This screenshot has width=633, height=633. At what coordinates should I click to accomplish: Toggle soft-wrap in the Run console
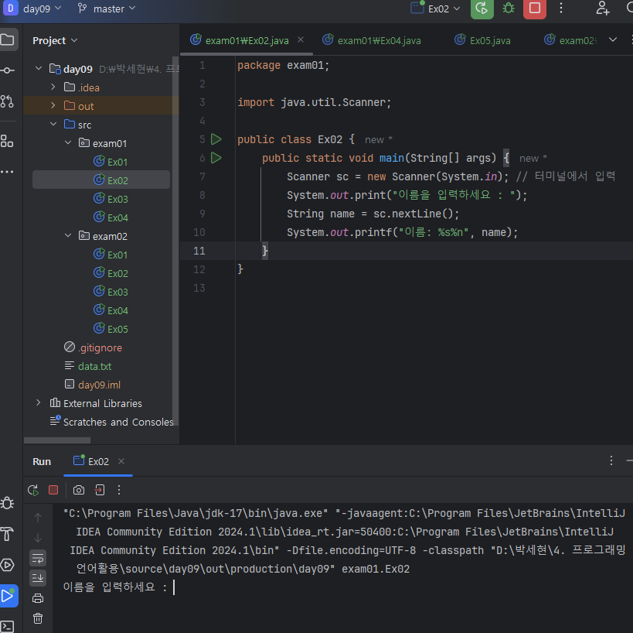tap(38, 557)
